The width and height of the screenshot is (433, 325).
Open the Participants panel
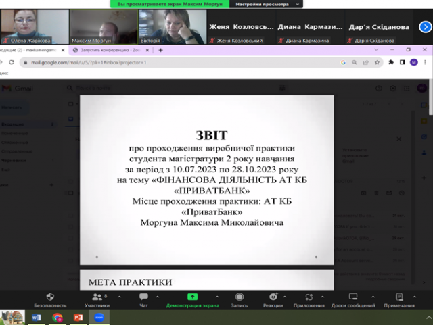97,300
